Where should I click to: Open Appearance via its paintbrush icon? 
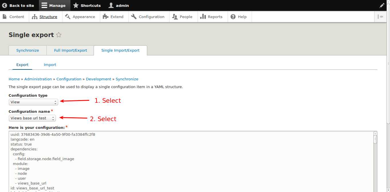pyautogui.click(x=68, y=17)
